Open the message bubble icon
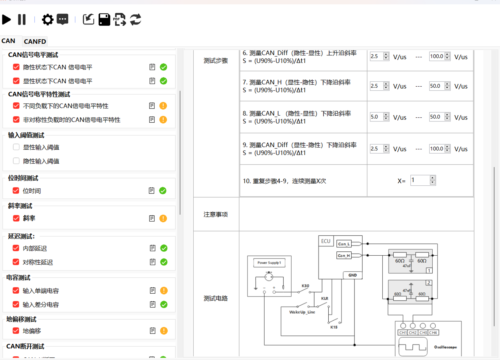 click(62, 20)
